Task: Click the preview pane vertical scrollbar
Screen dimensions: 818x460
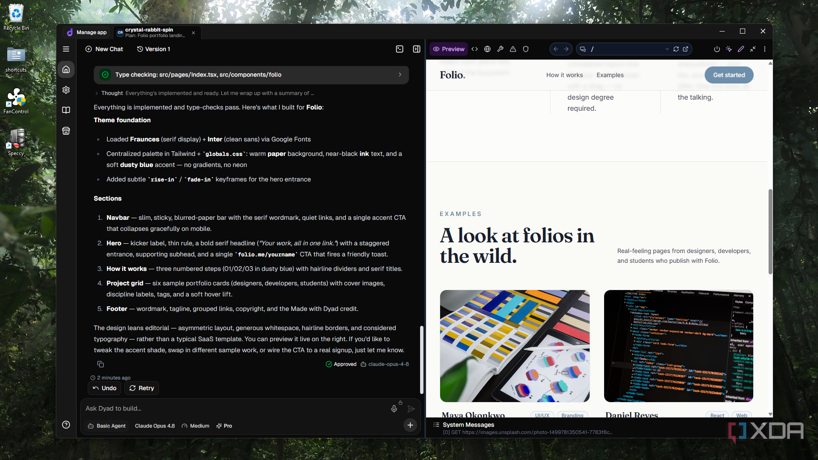Action: 770,232
